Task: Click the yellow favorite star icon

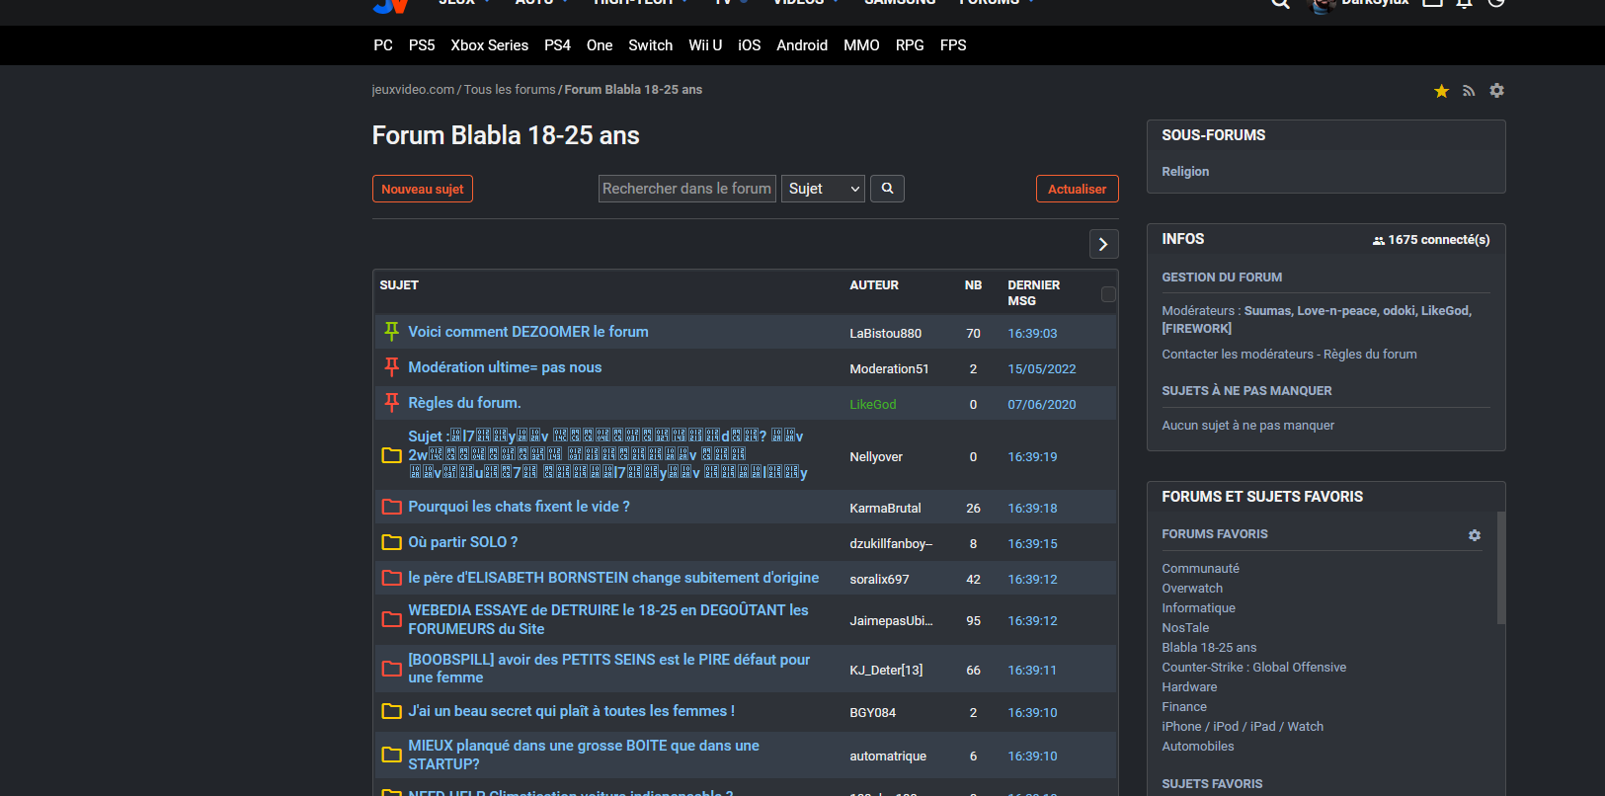Action: pos(1441,91)
